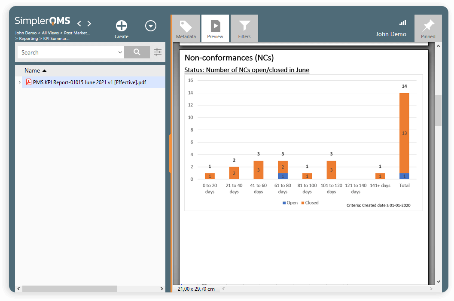Image resolution: width=454 pixels, height=301 pixels.
Task: Click the forward navigation chevron
Action: pyautogui.click(x=89, y=24)
